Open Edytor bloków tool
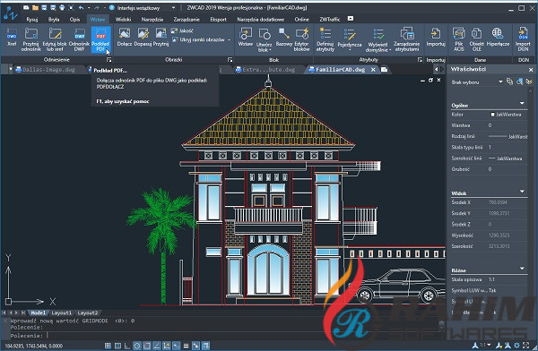Screen dimensions: 538x351 (x=302, y=39)
